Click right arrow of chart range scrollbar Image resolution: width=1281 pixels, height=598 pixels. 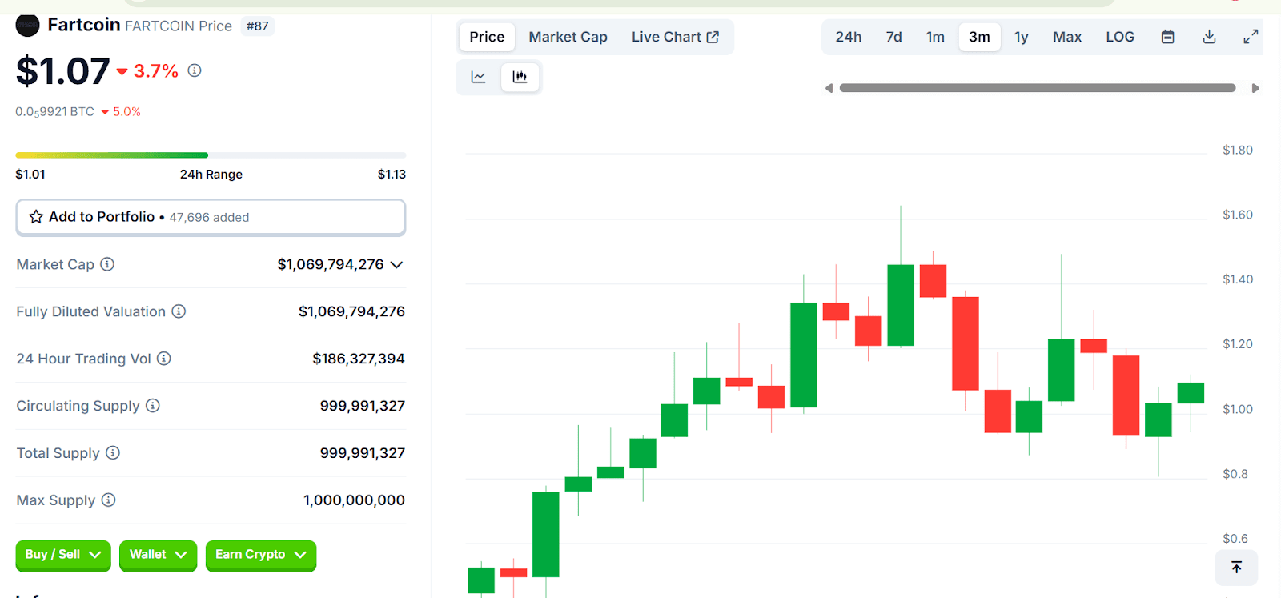1255,88
